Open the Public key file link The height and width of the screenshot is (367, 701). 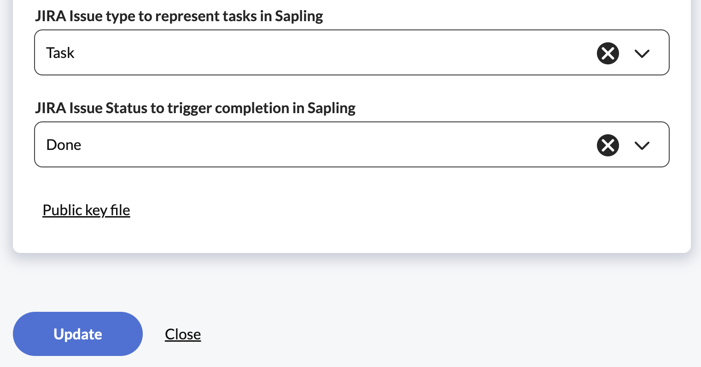(x=86, y=210)
